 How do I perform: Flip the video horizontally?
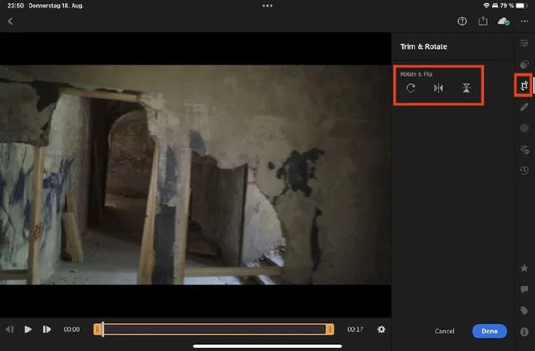439,88
